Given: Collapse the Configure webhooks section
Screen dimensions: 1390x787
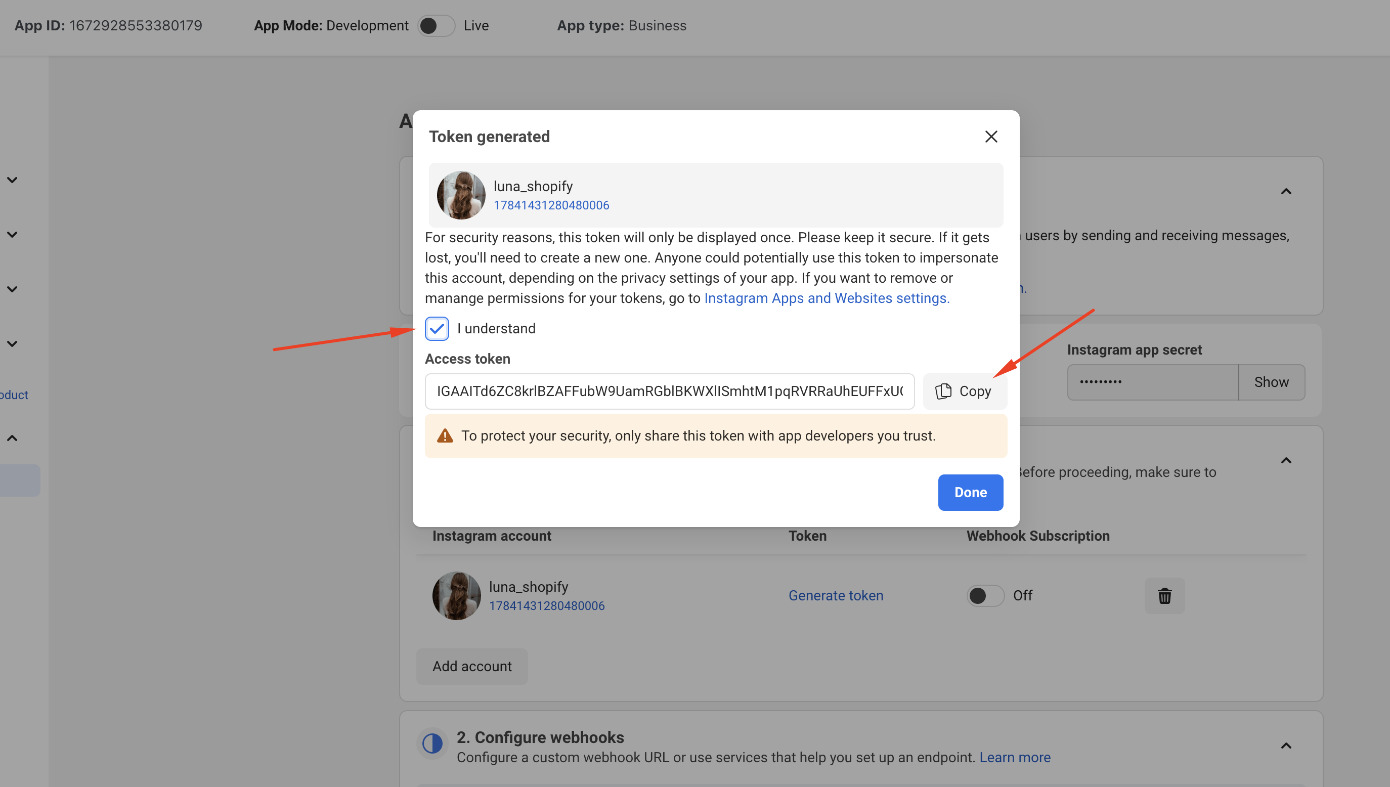Looking at the screenshot, I should click(1286, 746).
